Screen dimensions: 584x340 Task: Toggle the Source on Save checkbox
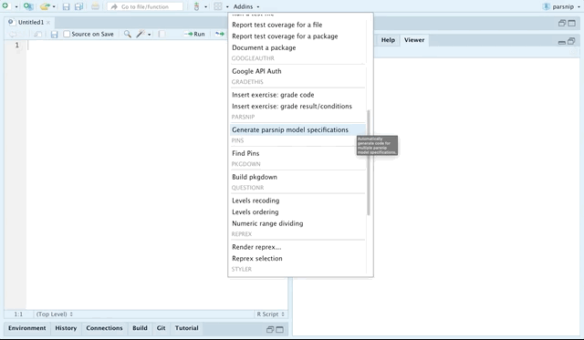67,34
